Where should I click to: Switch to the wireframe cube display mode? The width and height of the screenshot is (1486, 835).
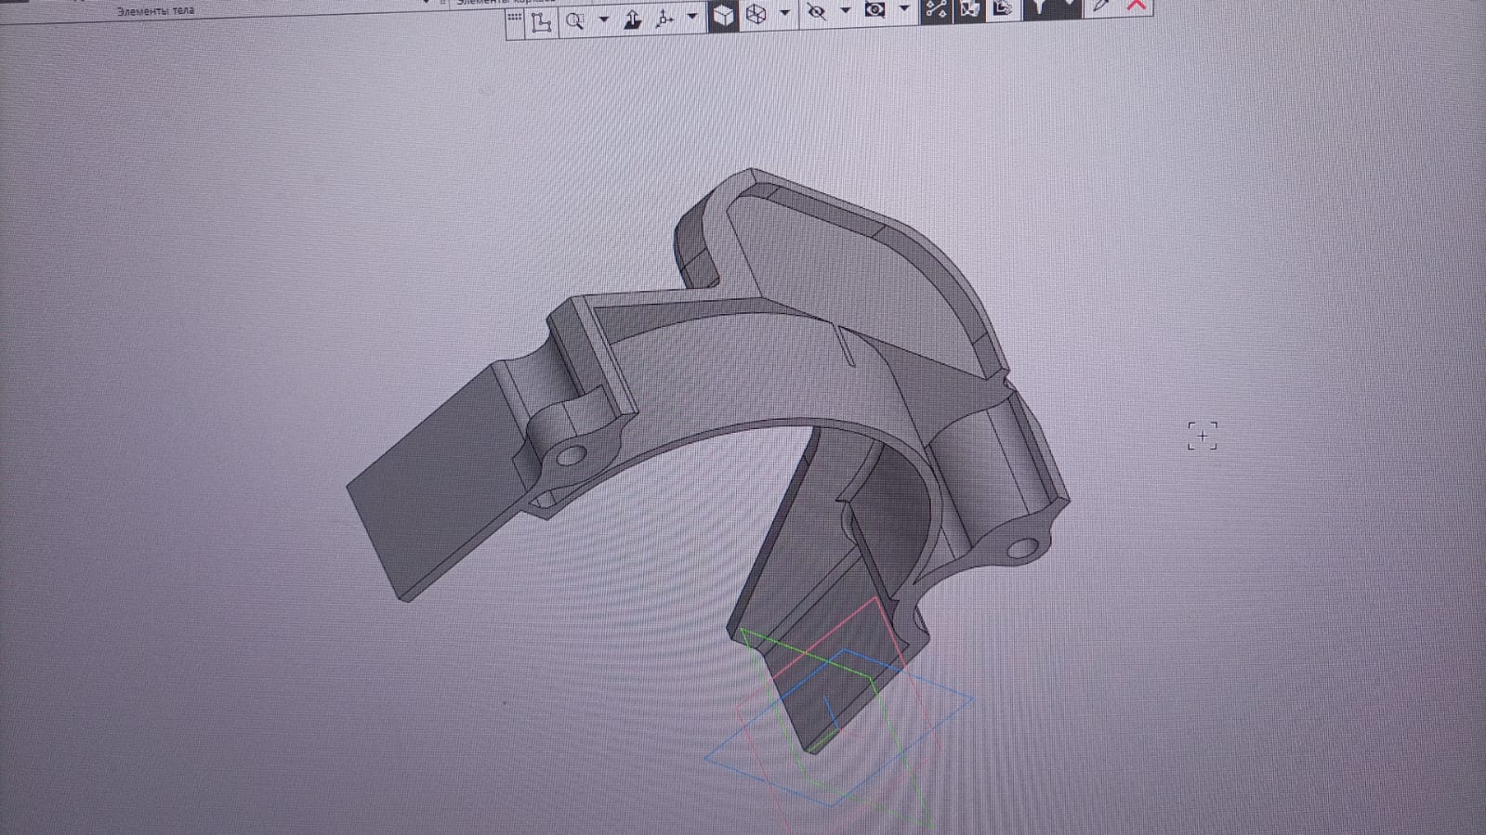[x=756, y=15]
